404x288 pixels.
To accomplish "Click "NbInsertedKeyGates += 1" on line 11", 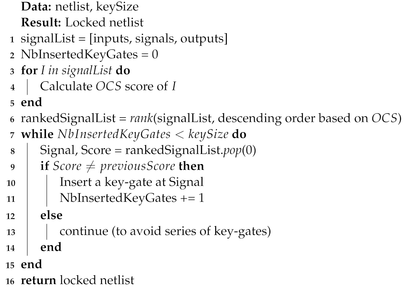I will tap(132, 198).
